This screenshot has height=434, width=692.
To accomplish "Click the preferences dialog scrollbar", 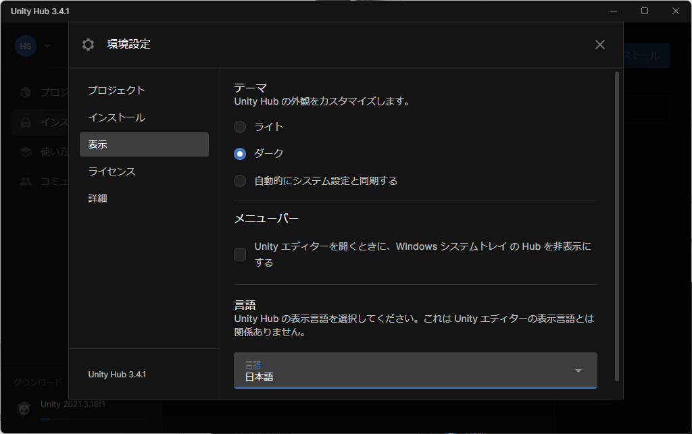I will pos(617,202).
